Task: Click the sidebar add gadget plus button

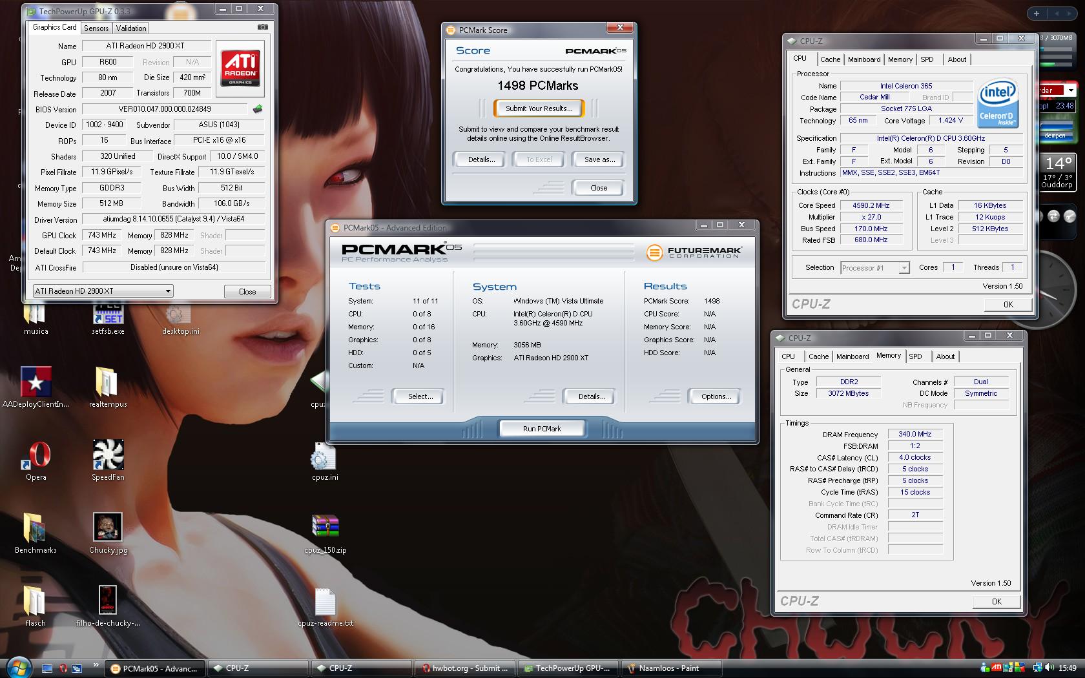Action: 1037,13
